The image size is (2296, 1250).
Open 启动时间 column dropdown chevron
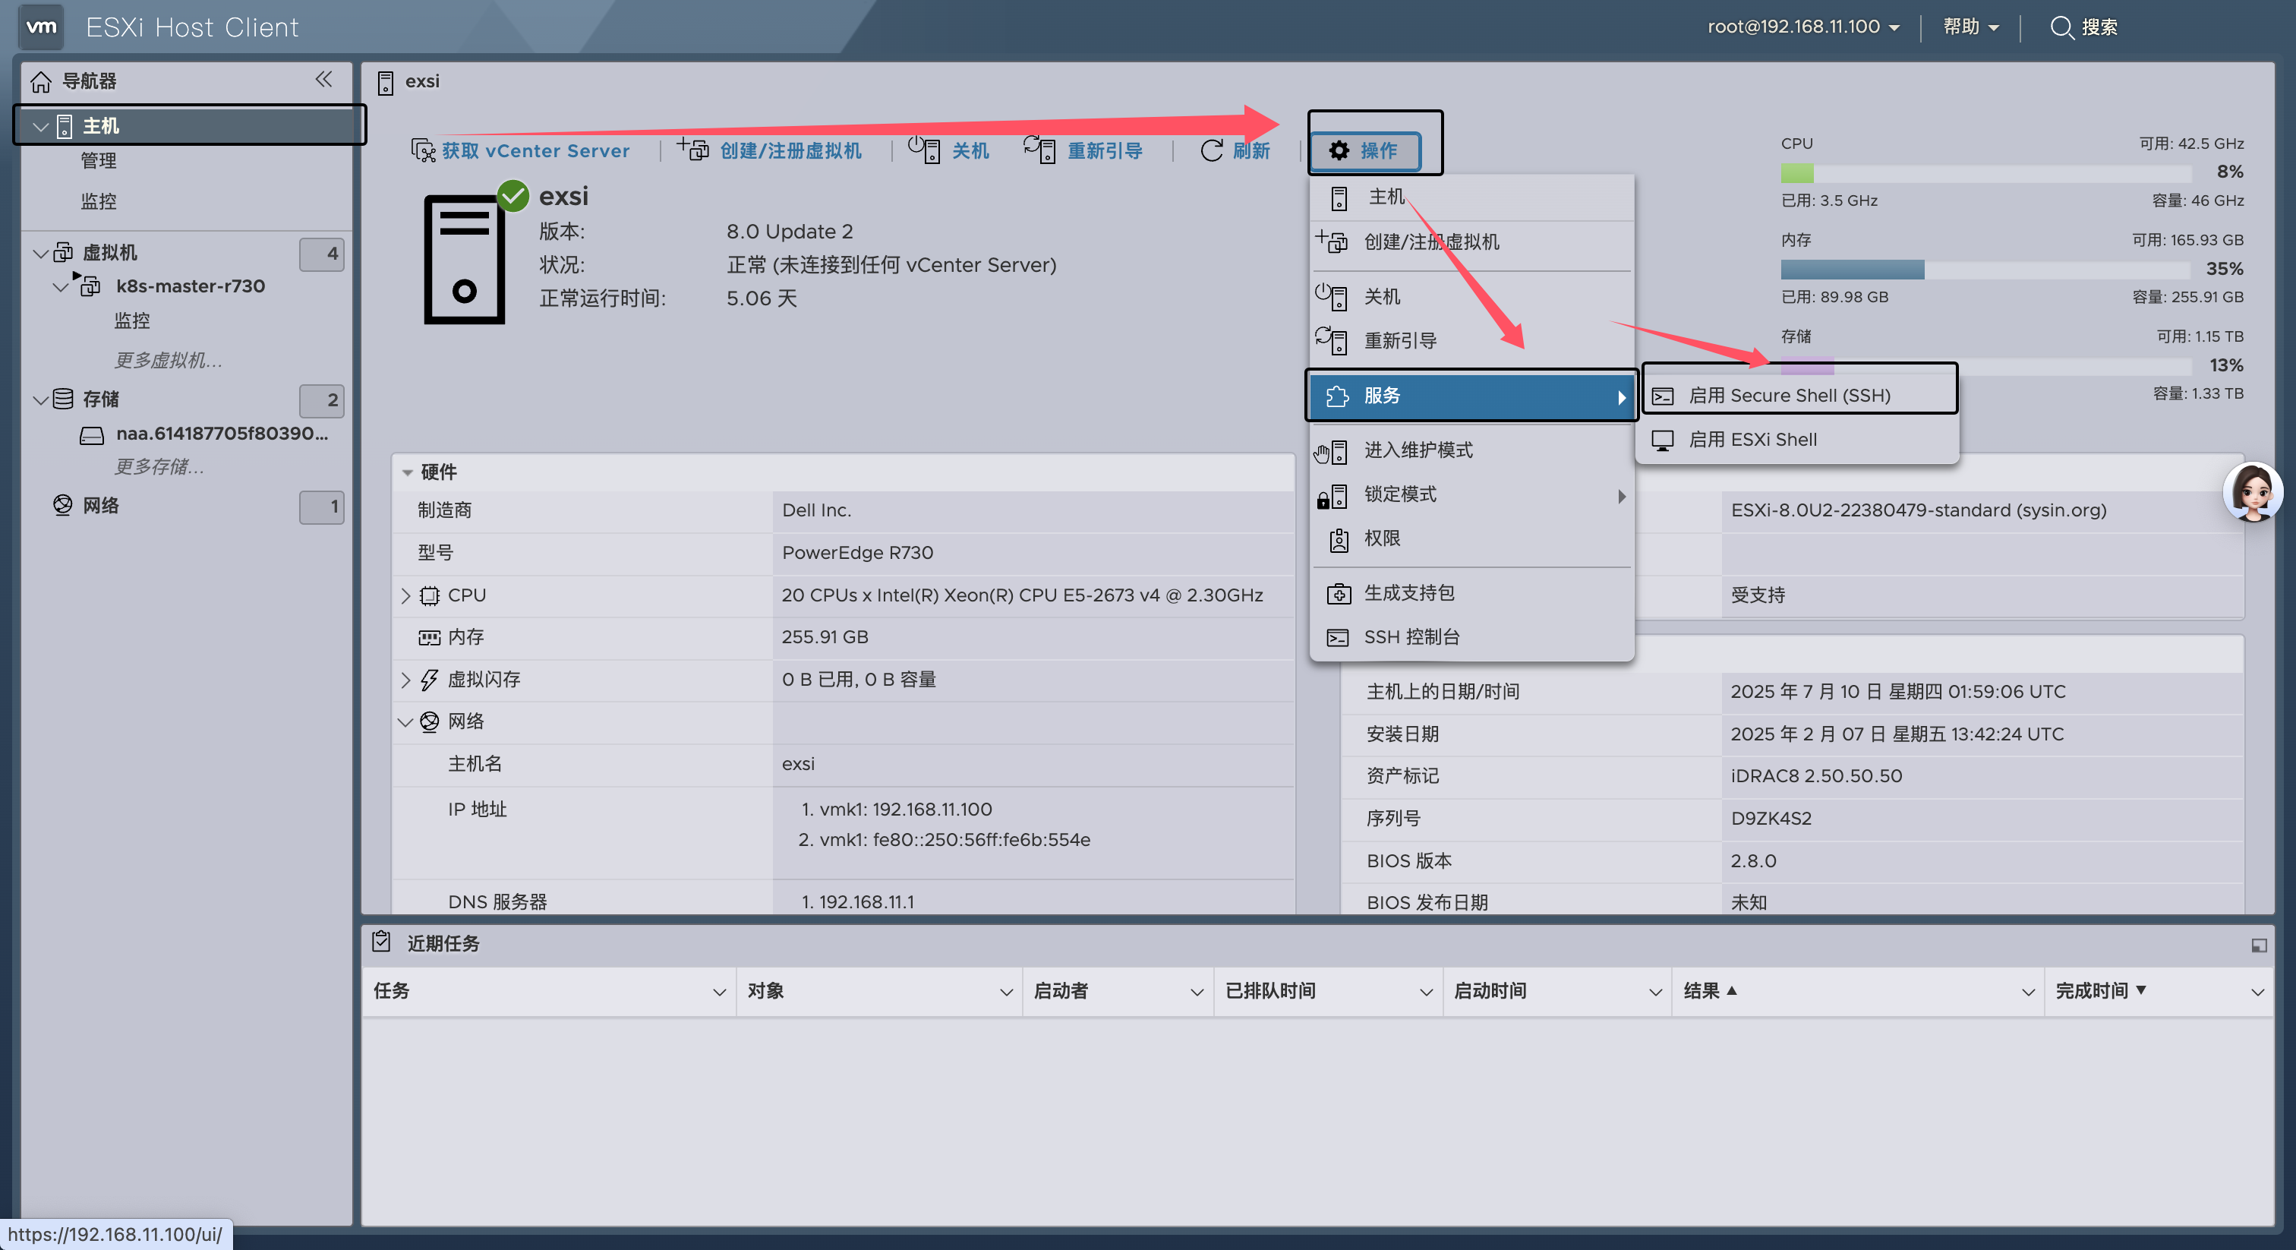(x=1654, y=993)
